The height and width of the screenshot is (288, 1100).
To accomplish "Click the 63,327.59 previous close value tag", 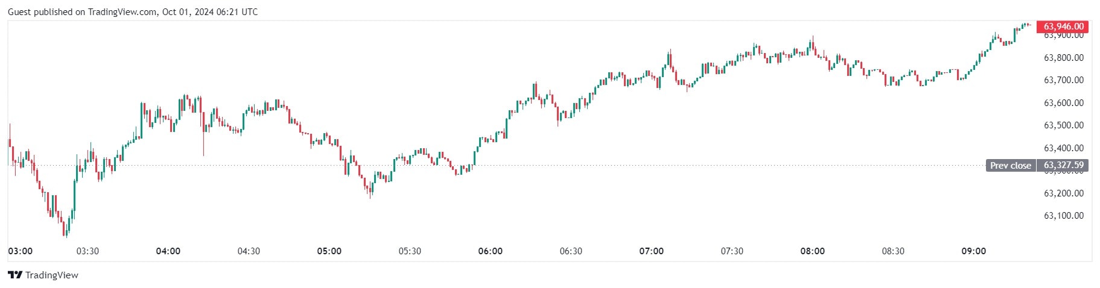I will pos(1063,165).
